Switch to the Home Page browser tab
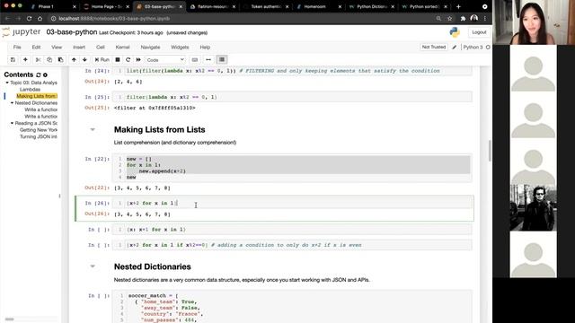Viewport: 575px width, 323px height. tap(106, 6)
